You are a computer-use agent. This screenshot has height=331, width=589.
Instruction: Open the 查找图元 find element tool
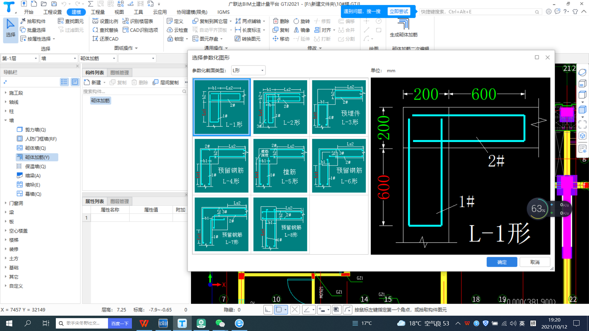click(71, 21)
